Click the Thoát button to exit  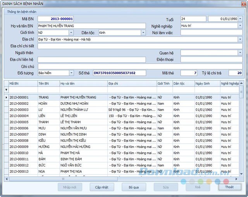coord(229,187)
